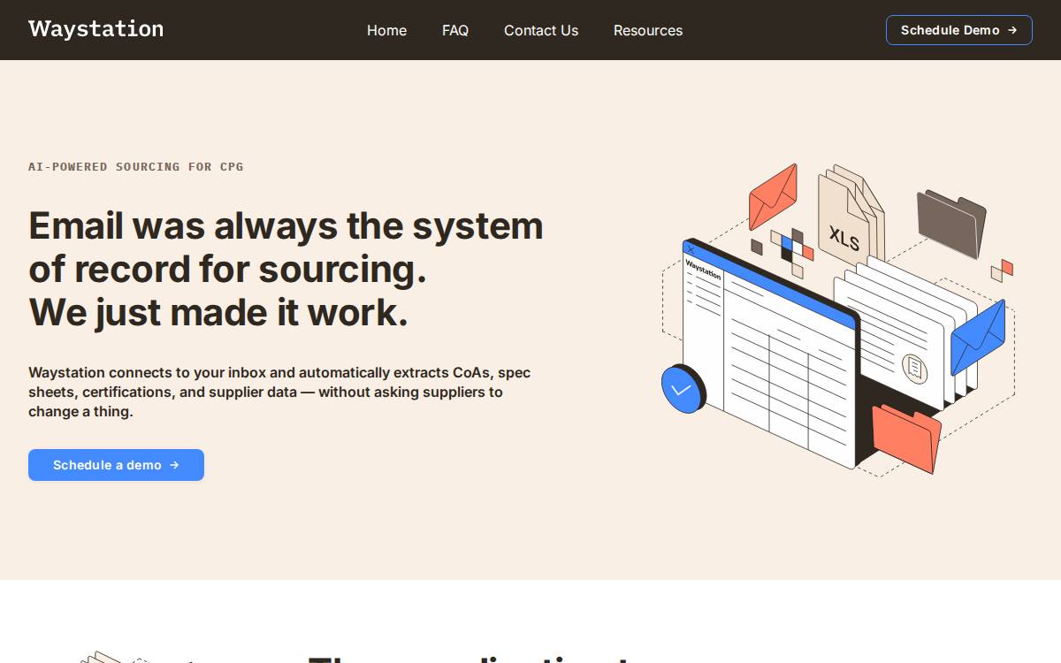Click the certificate seal icon on documents
Screen dimensions: 1061x663
tap(915, 368)
